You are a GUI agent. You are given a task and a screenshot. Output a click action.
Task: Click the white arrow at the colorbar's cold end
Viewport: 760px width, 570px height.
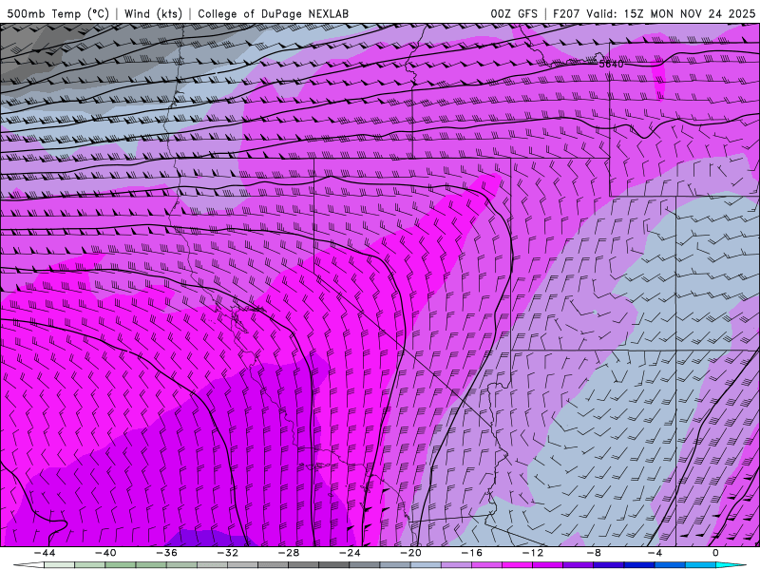pos(28,565)
